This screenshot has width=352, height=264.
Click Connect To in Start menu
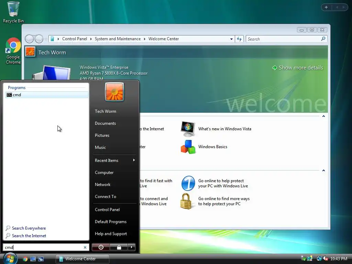point(105,196)
